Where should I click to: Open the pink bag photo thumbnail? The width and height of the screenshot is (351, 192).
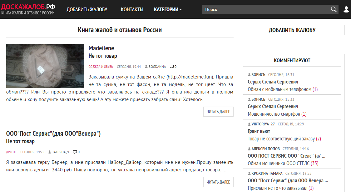(45, 66)
